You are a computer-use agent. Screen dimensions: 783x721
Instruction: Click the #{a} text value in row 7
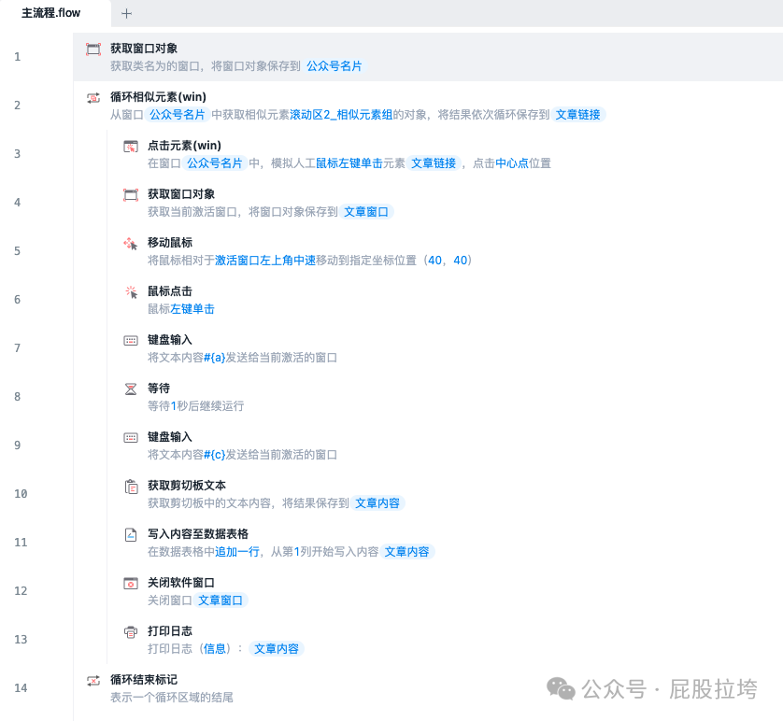pos(215,358)
